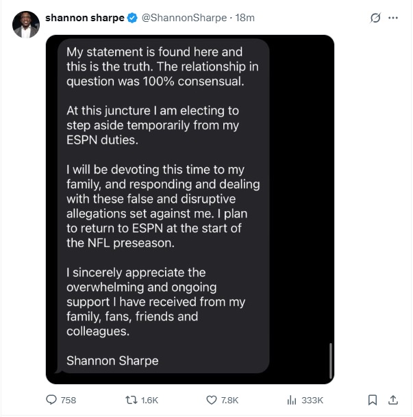
Task: Click the 758 replies count
Action: pyautogui.click(x=68, y=401)
